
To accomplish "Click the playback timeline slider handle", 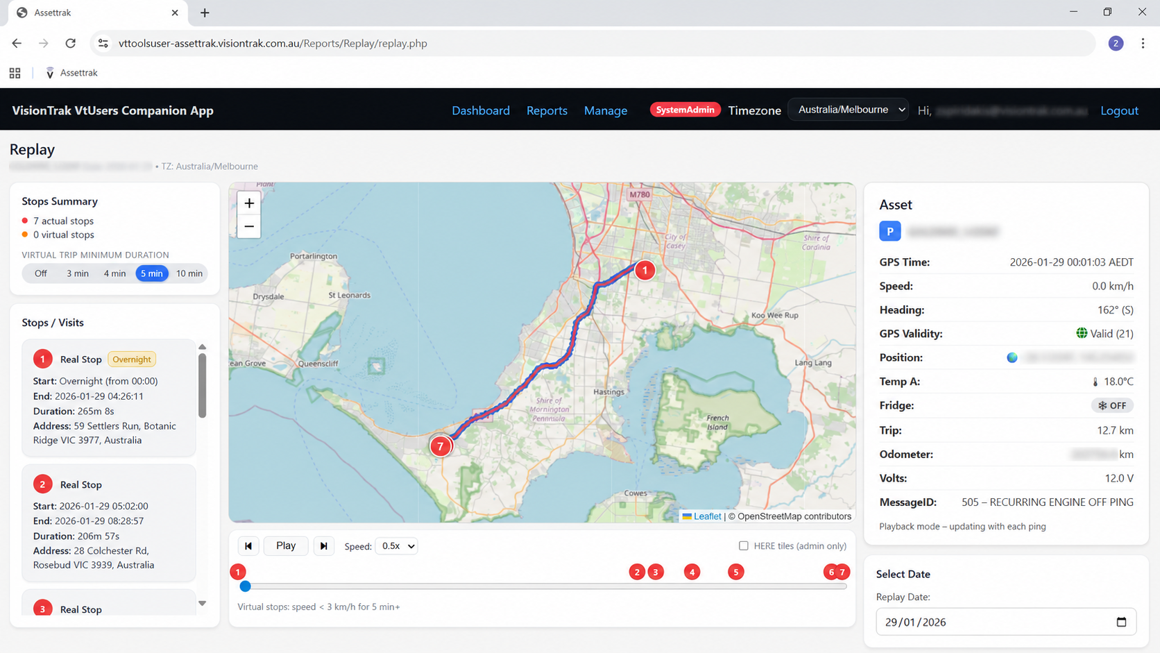I will pos(245,586).
